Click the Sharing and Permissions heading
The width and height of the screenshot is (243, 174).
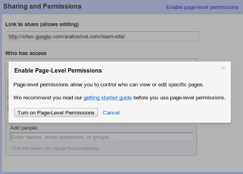(x=42, y=7)
